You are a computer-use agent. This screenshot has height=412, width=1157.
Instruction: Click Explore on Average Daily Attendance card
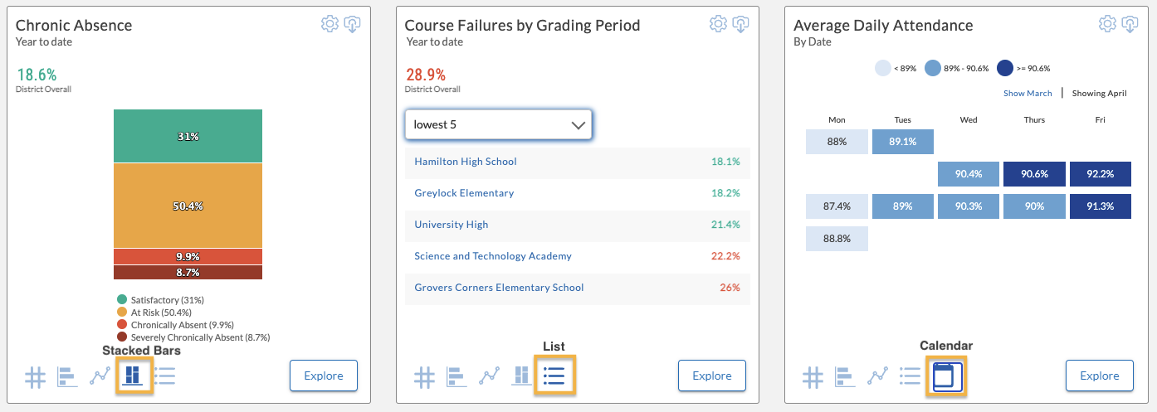pyautogui.click(x=1100, y=376)
